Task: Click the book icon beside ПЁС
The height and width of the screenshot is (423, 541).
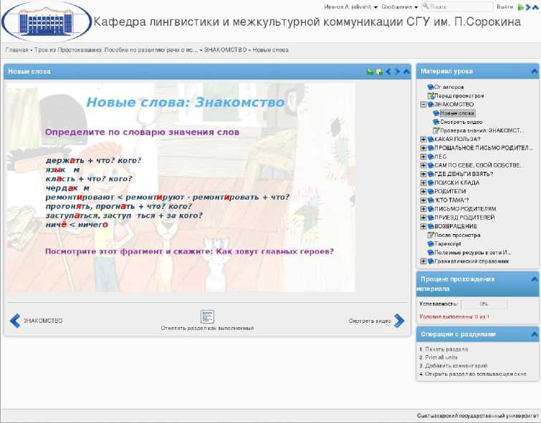Action: 430,157
